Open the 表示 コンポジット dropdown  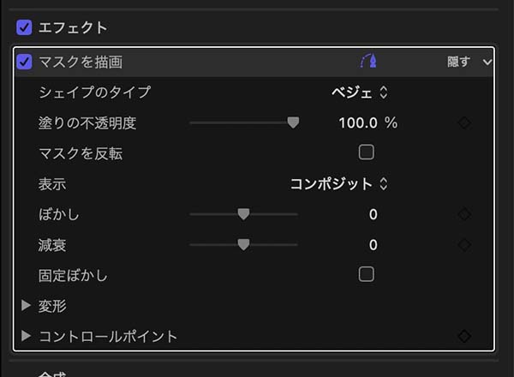coord(338,183)
